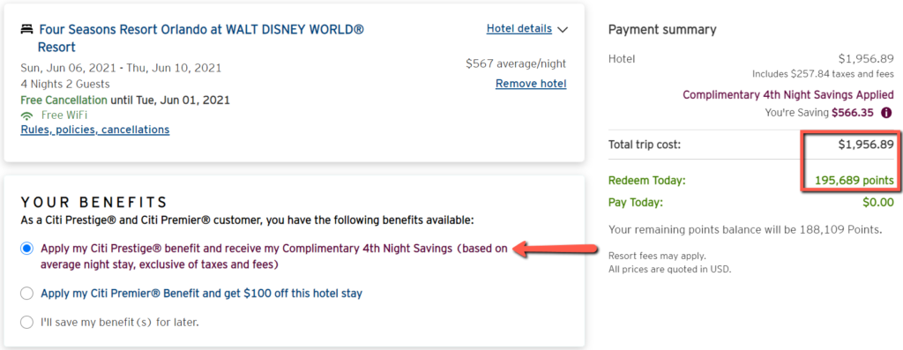Click the Pay Today $0.00 amount
The width and height of the screenshot is (903, 350).
(878, 202)
